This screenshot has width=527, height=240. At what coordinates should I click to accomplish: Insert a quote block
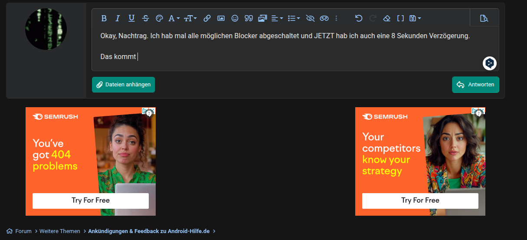coord(249,18)
